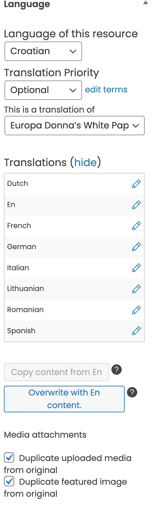Edit the Lithuanian translation pencil icon

136,289
